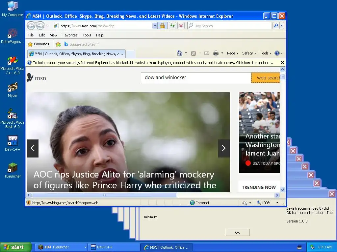
Task: Click the Home icon in command bar
Action: (x=180, y=53)
